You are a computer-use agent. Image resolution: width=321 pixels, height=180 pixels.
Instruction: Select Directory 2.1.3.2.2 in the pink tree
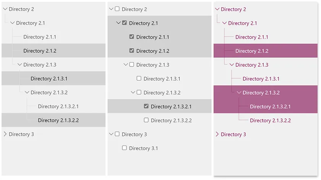point(270,121)
